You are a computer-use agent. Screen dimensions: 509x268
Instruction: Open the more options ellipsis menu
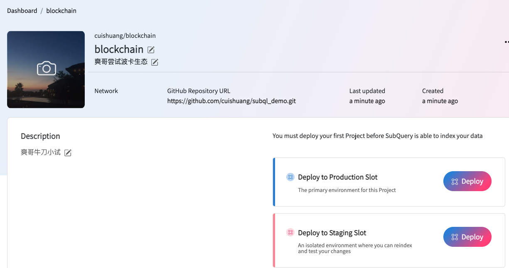click(x=507, y=42)
